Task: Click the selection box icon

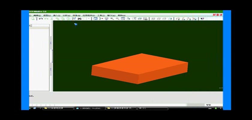Action: tap(85, 19)
